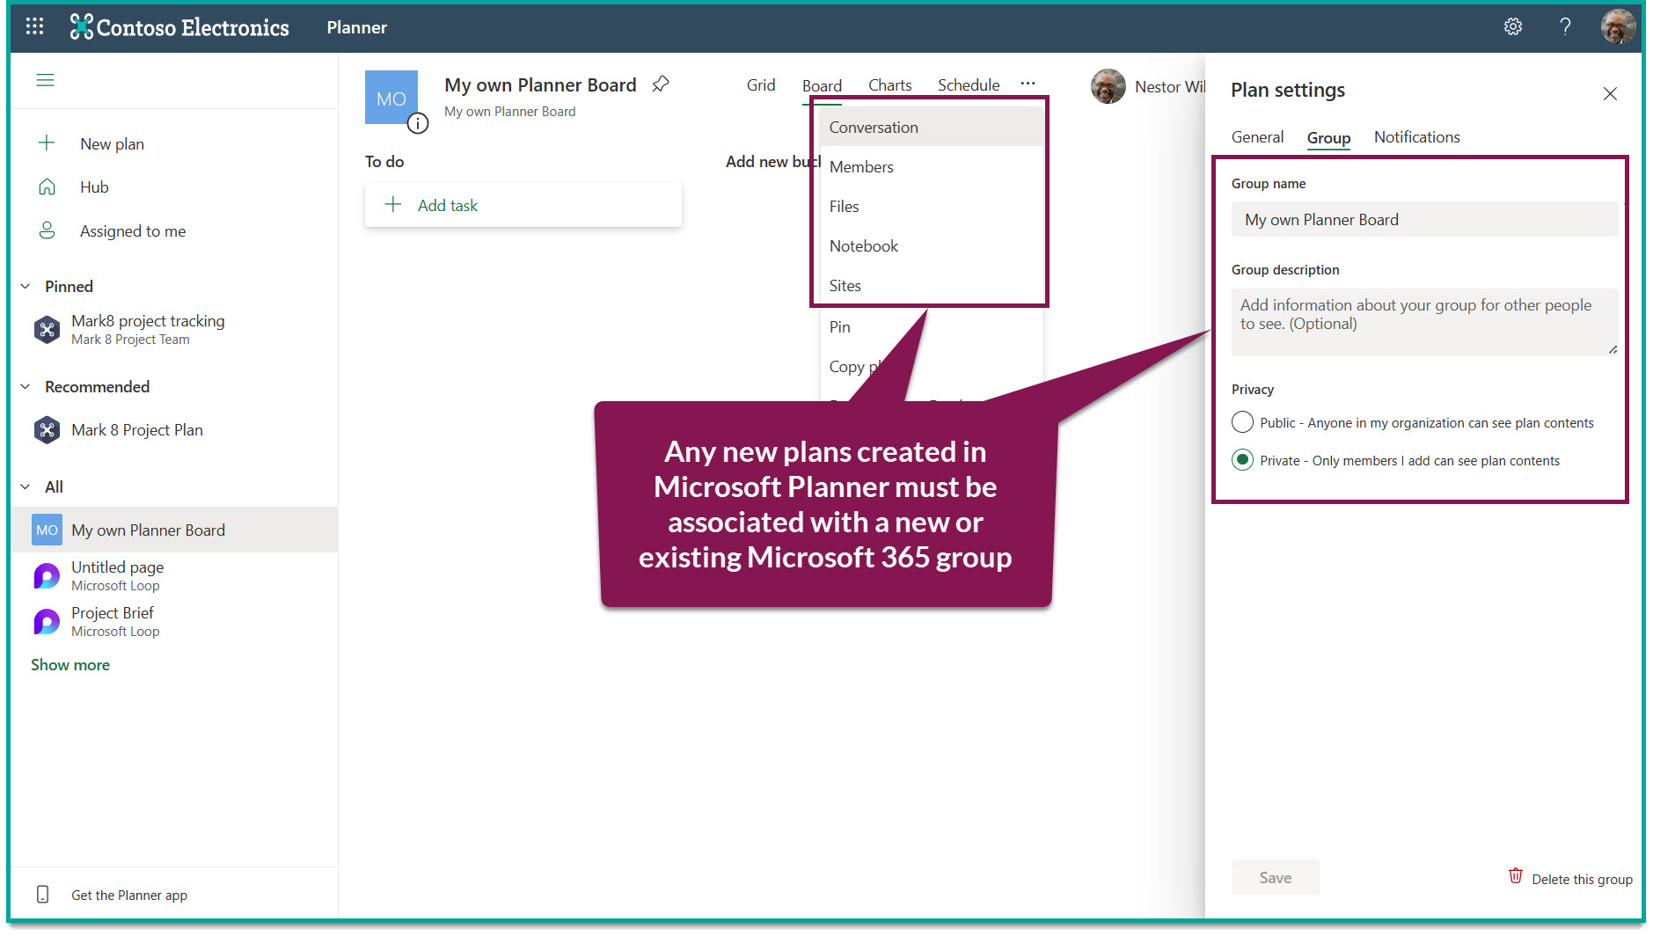This screenshot has width=1653, height=936.
Task: Click the trash icon for Delete this group
Action: point(1516,876)
